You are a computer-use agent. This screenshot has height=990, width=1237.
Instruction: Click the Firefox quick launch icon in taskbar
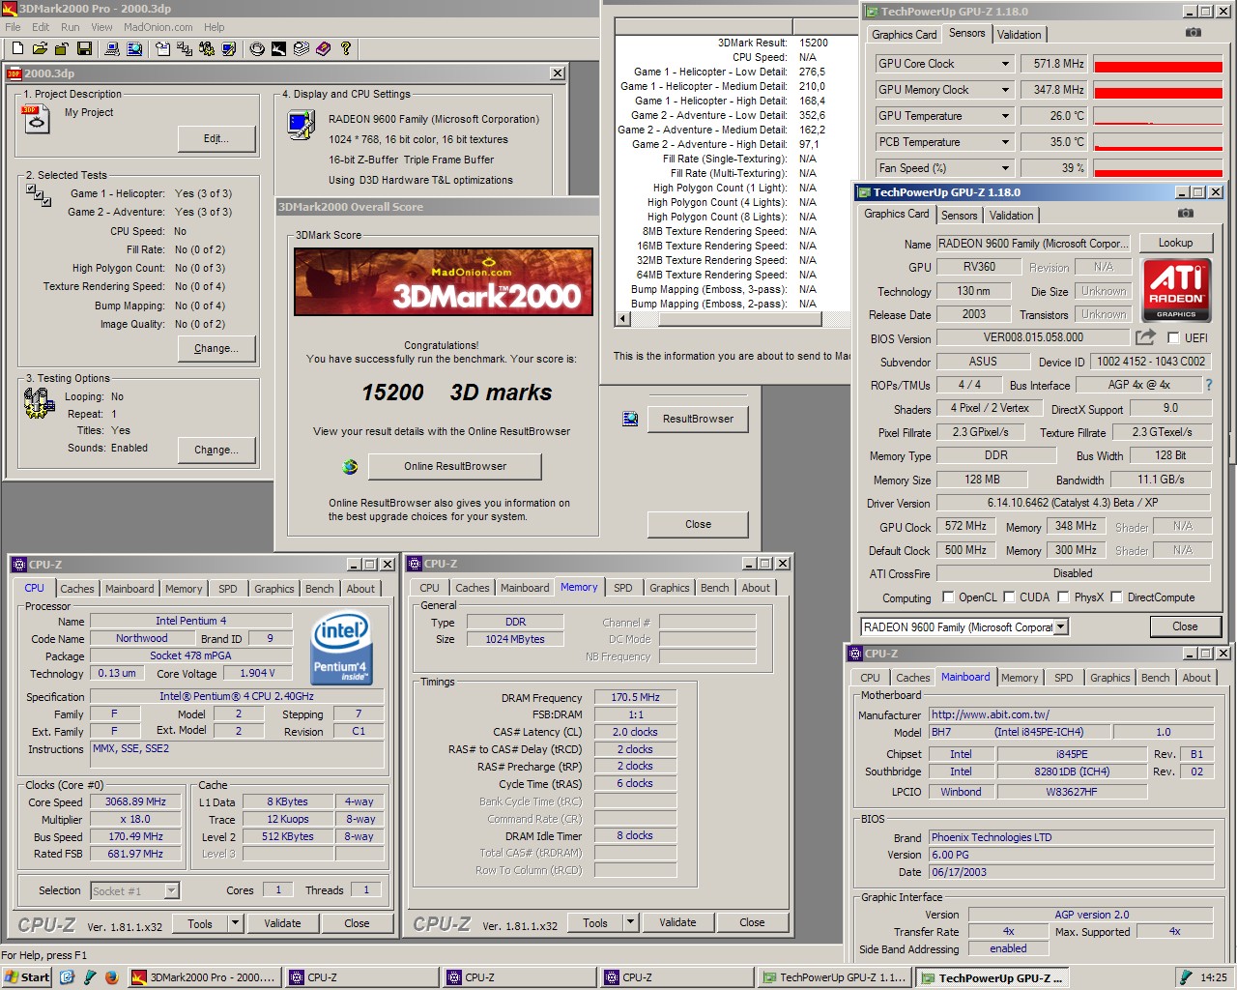111,977
